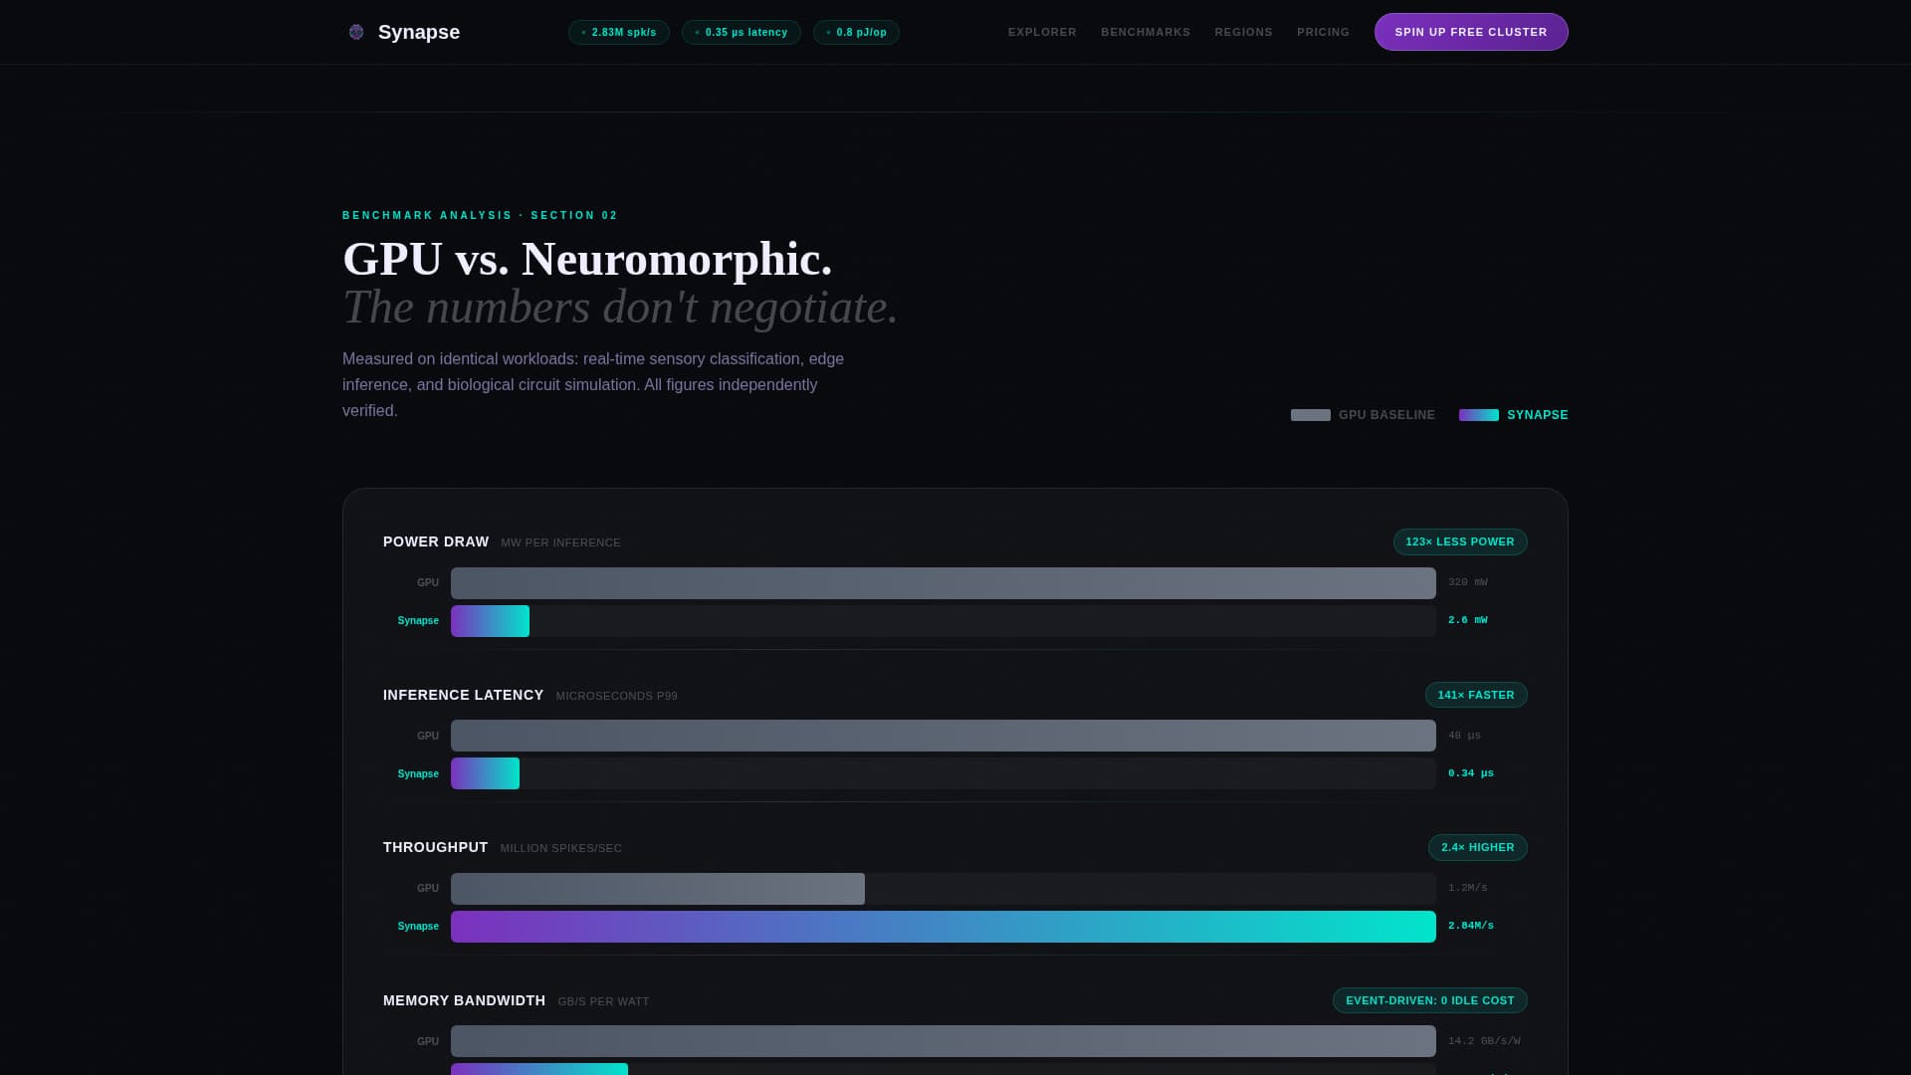
Task: Switch to the BENCHMARKS tab
Action: [x=1145, y=32]
